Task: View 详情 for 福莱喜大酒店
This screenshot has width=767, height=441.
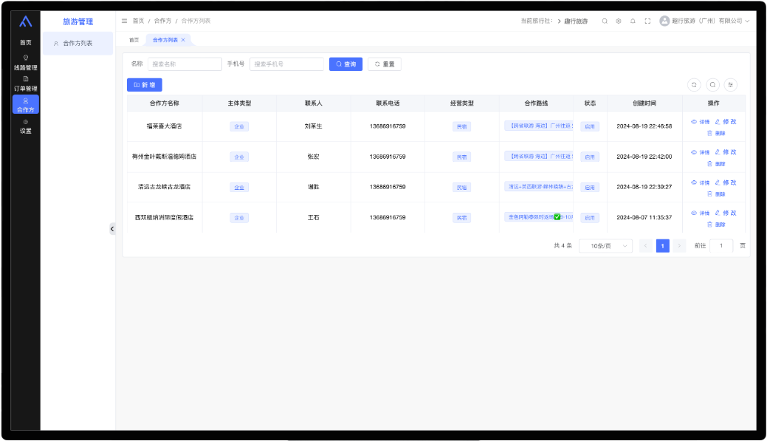Action: tap(700, 122)
